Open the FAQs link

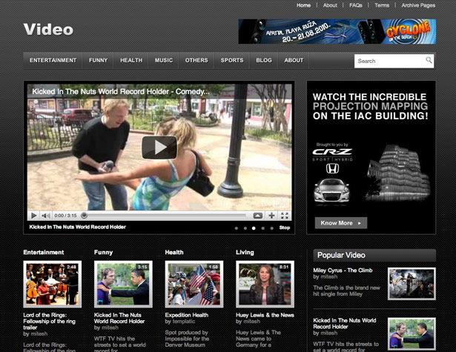coord(356,5)
